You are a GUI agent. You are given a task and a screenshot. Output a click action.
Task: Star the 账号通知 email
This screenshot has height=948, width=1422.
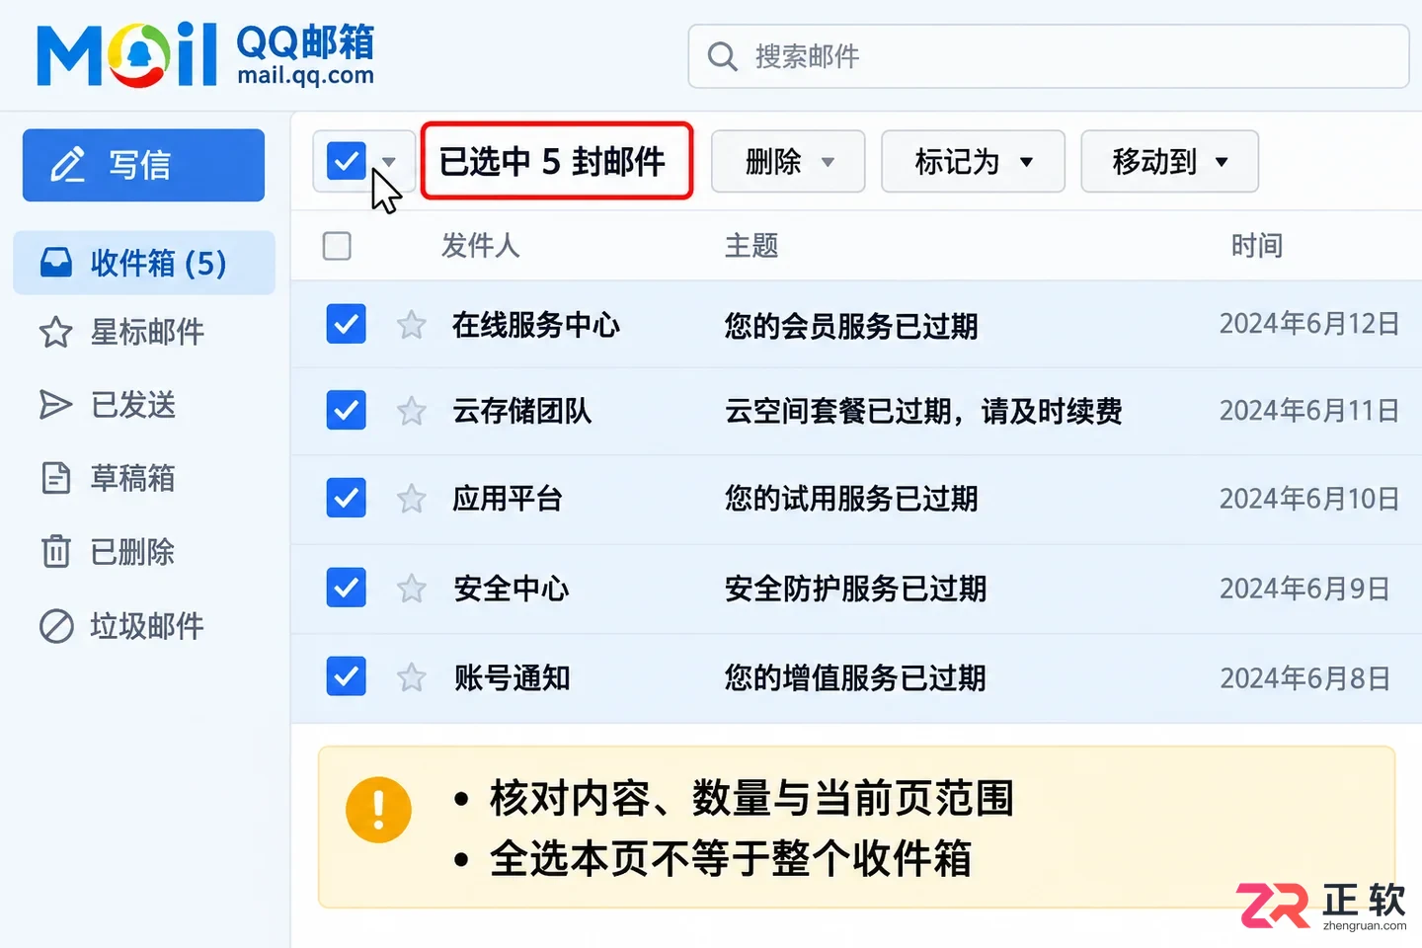coord(411,677)
